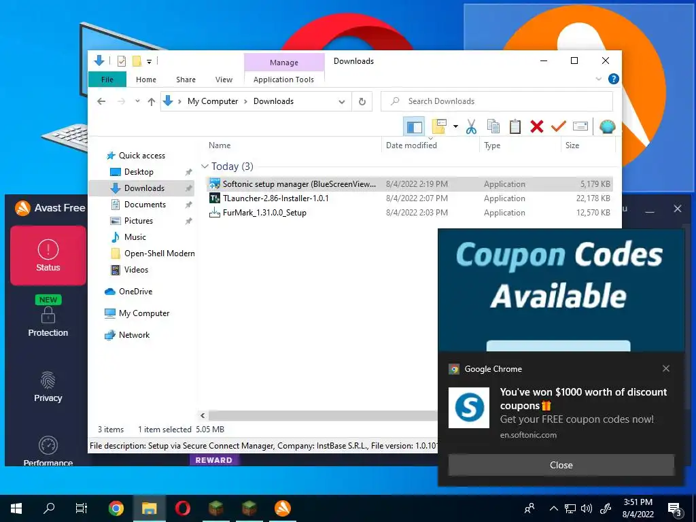This screenshot has width=696, height=522.
Task: Click the Open-Shell shell settings icon
Action: pos(607,127)
